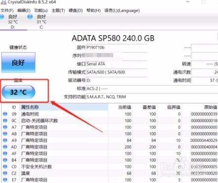Click the drive letter field D:
This screenshot has width=218, height=183.
coord(116,81)
